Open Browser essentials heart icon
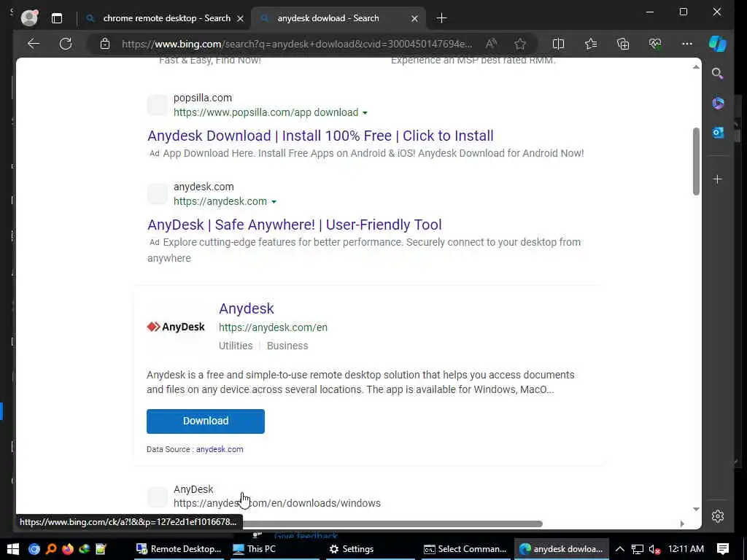 [x=655, y=44]
